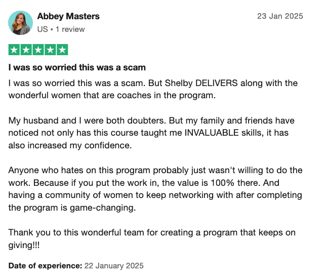The height and width of the screenshot is (280, 325).
Task: Click the bold "Date of experience" label
Action: [x=46, y=266]
